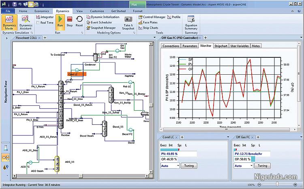This screenshot has height=189, width=304.
Task: Take a snapshot using the camera icon
Action: 128,22
